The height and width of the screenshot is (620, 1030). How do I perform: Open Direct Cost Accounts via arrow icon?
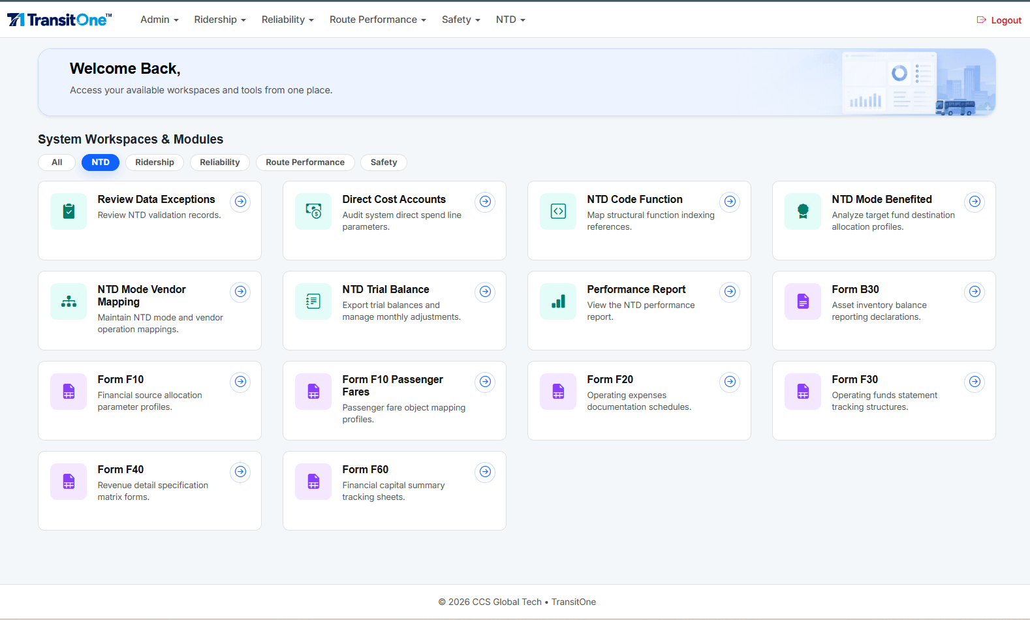pyautogui.click(x=486, y=202)
